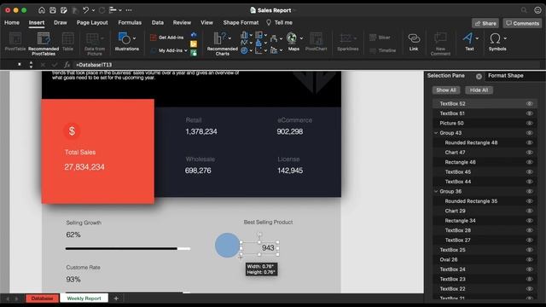This screenshot has height=307, width=546.
Task: Open Text dropdown arrow
Action: 477,38
